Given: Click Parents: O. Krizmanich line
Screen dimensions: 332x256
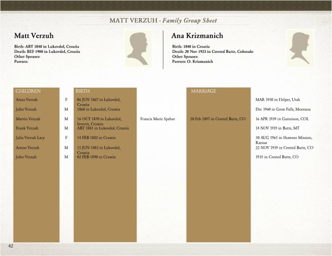Looking at the screenshot, I should coord(192,62).
